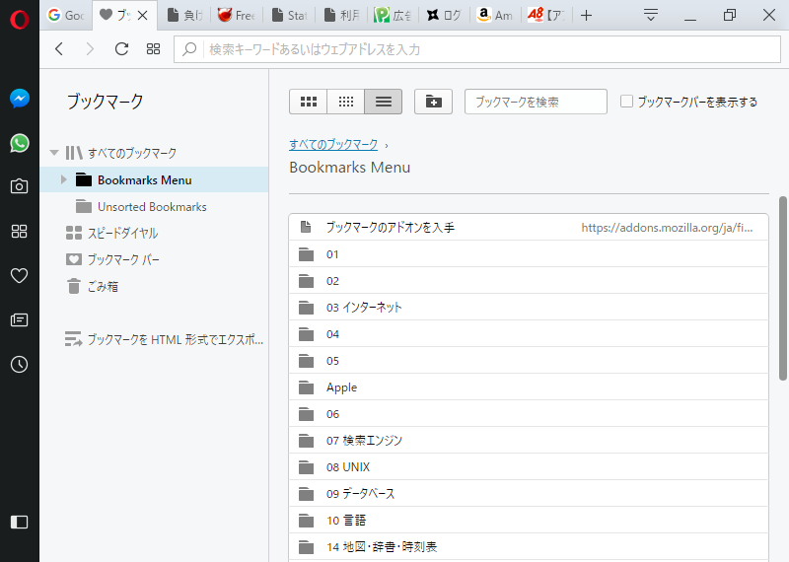This screenshot has width=789, height=562.
Task: Switch to the A8 tab
Action: pyautogui.click(x=546, y=15)
